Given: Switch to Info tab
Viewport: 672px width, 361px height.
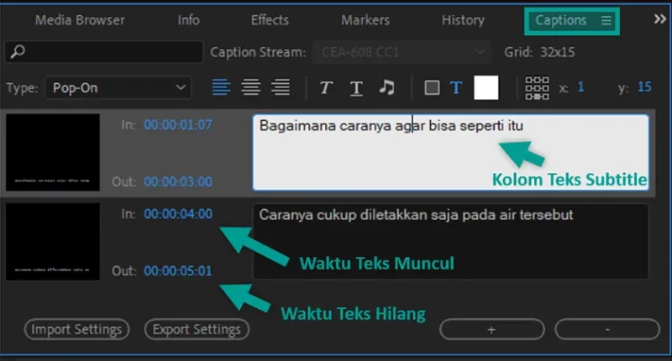Looking at the screenshot, I should click(188, 20).
